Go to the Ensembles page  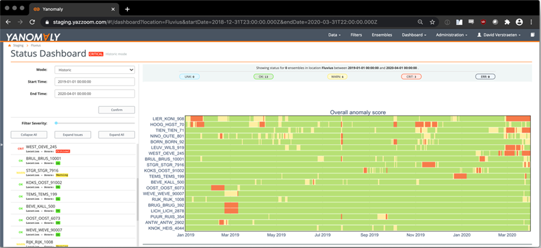[382, 35]
